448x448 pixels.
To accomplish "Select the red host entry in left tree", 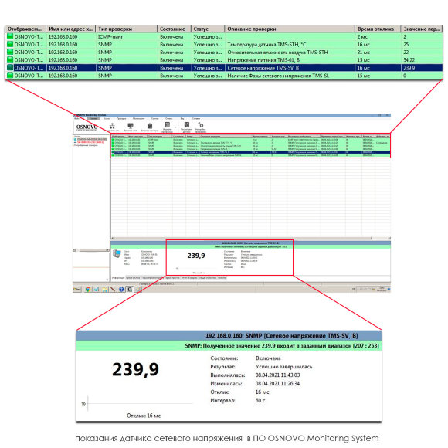I will tap(90, 142).
